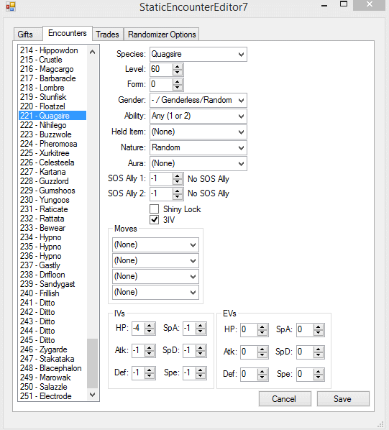Increase the HP IV with up arrow
The width and height of the screenshot is (389, 430).
[x=150, y=326]
